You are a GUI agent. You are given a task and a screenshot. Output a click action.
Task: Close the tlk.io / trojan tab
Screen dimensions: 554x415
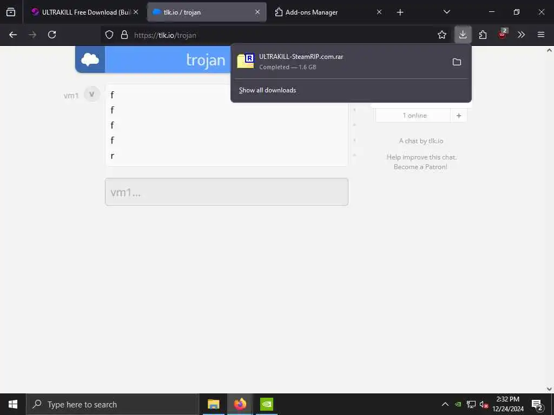coord(258,12)
